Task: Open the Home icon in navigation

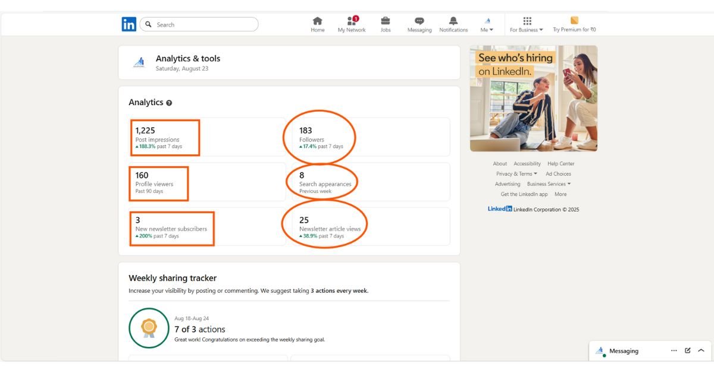Action: (x=318, y=21)
